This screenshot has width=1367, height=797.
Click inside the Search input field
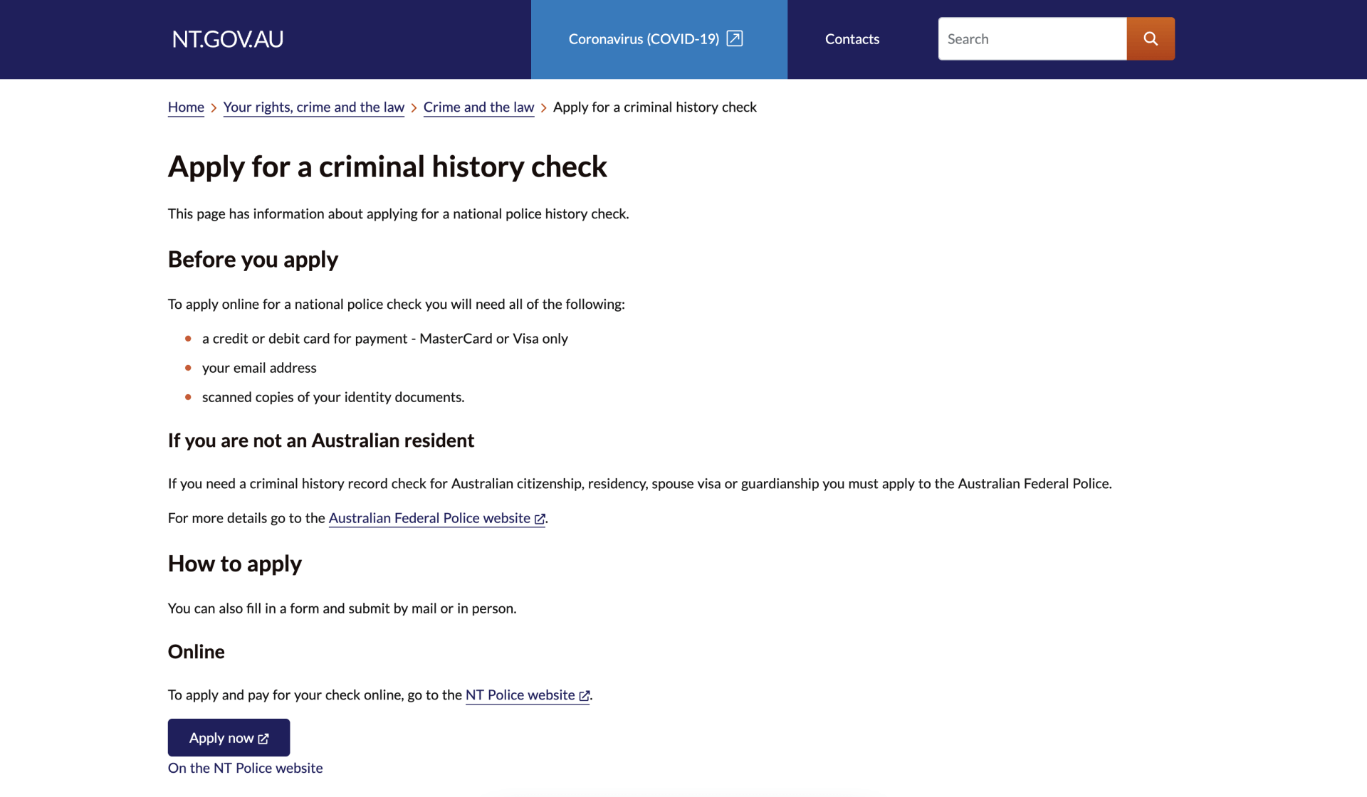coord(1032,38)
